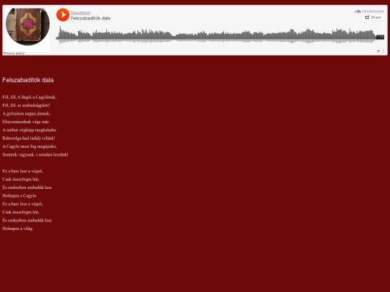
Task: Click the Felszabadítók dala page heading
Action: [28, 80]
